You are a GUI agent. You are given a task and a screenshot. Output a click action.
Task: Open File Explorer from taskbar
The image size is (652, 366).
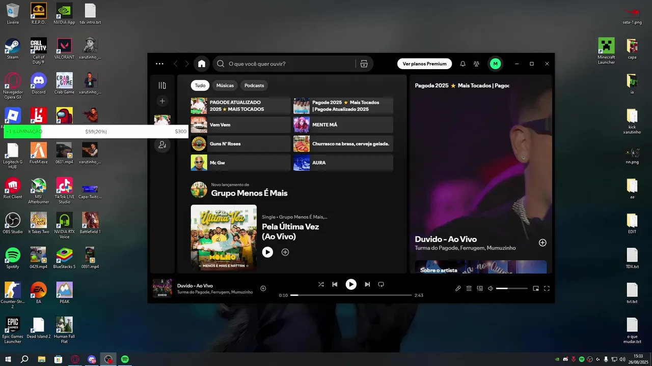click(x=41, y=359)
